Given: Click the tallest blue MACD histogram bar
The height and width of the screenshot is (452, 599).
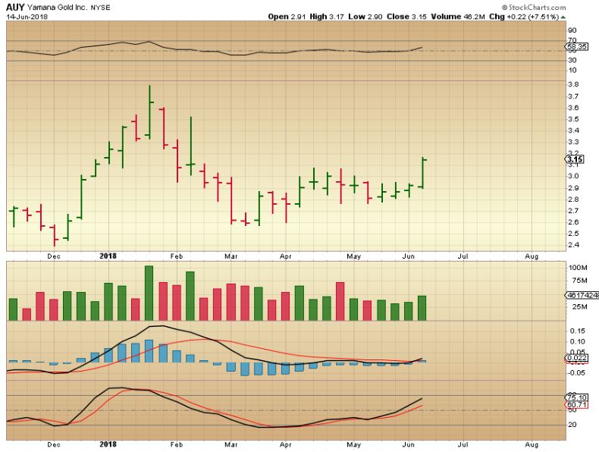Looking at the screenshot, I should 149,350.
